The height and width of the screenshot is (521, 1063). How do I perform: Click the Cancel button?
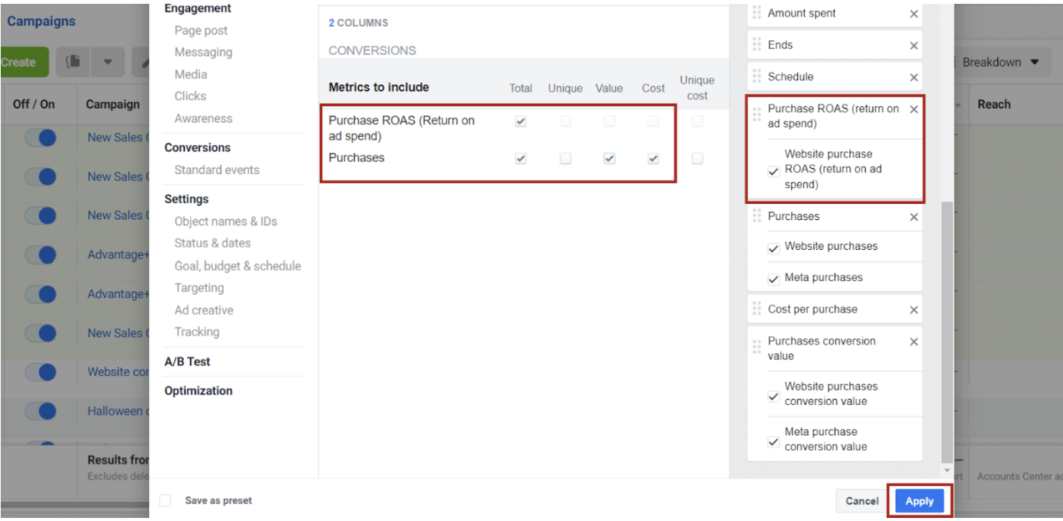(x=861, y=501)
